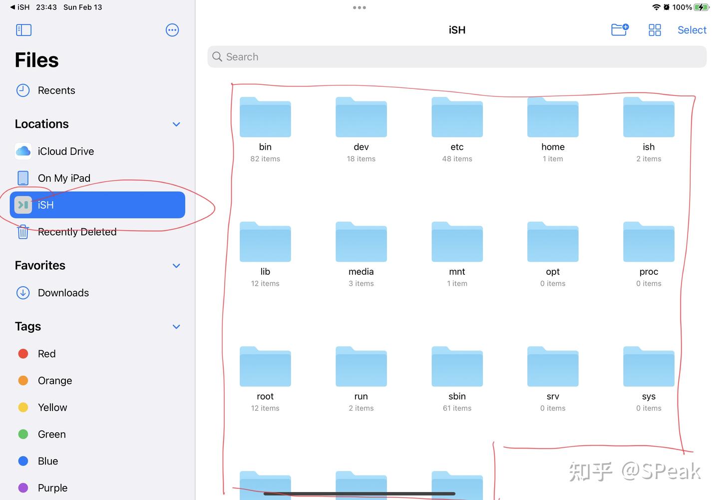Open the On My iPad location
Viewport: 719px width, 500px height.
click(x=63, y=178)
